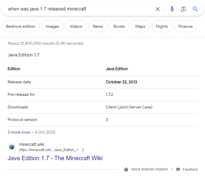This screenshot has height=178, width=205.
Task: Switch to the Images tab
Action: point(53,26)
